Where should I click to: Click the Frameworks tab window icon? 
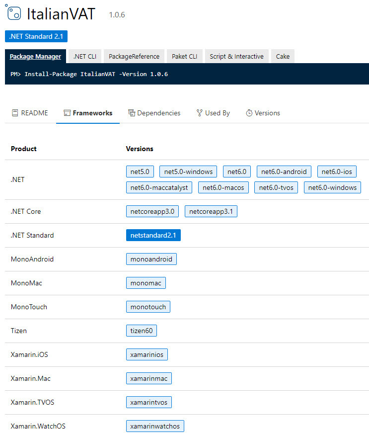point(67,113)
